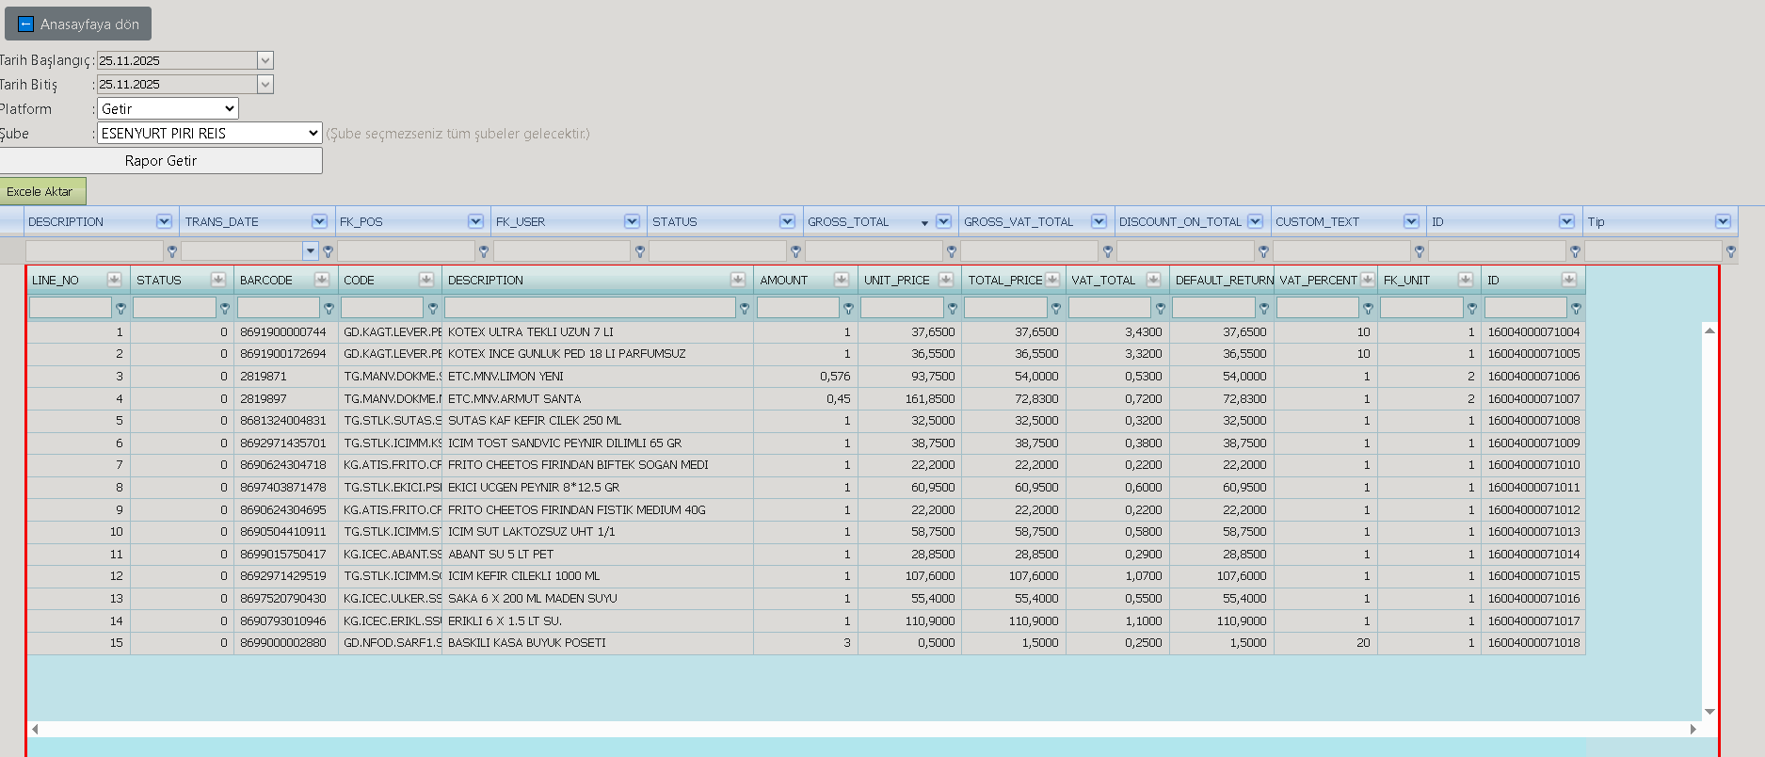
Task: Click the pin icon in UNIT_PRICE column header
Action: pos(946,280)
